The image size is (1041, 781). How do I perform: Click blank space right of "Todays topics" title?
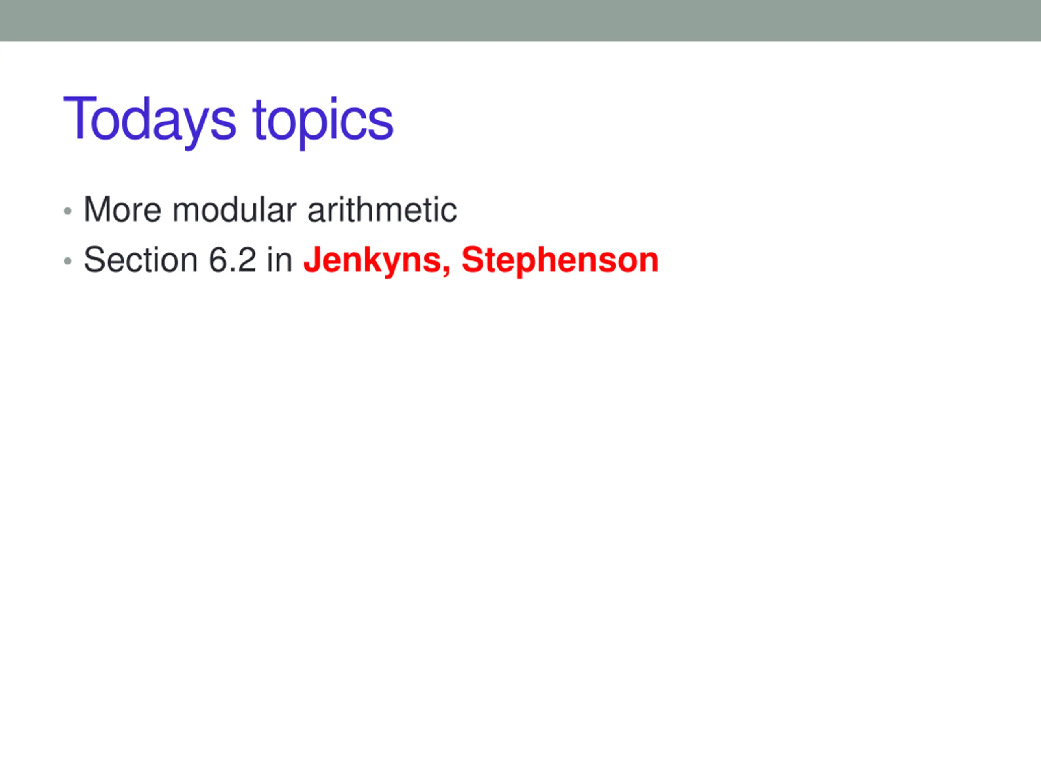click(706, 120)
